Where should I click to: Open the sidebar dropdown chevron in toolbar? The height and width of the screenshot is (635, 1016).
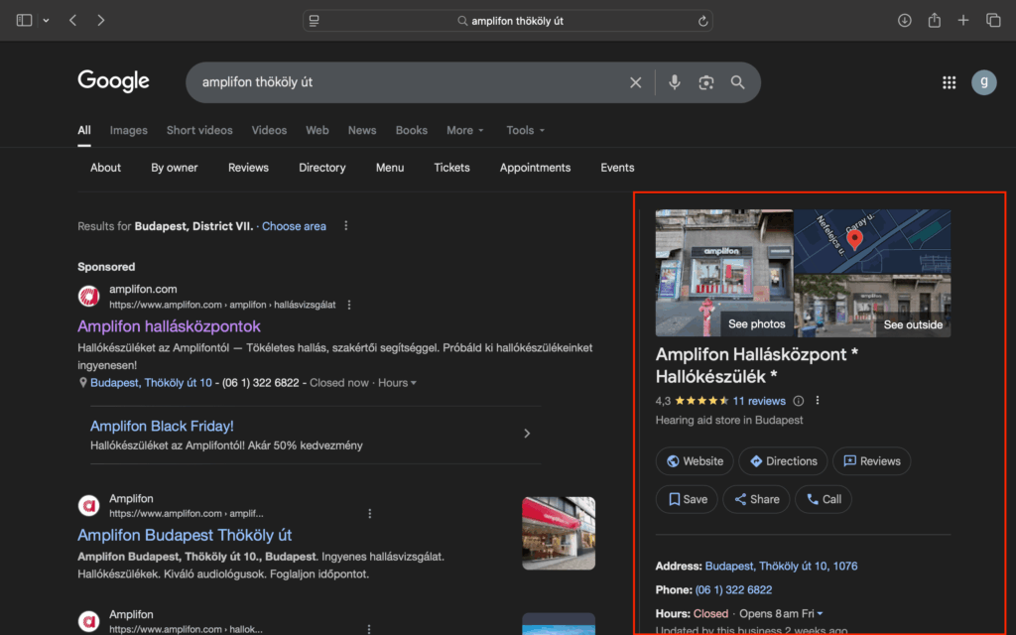click(46, 21)
